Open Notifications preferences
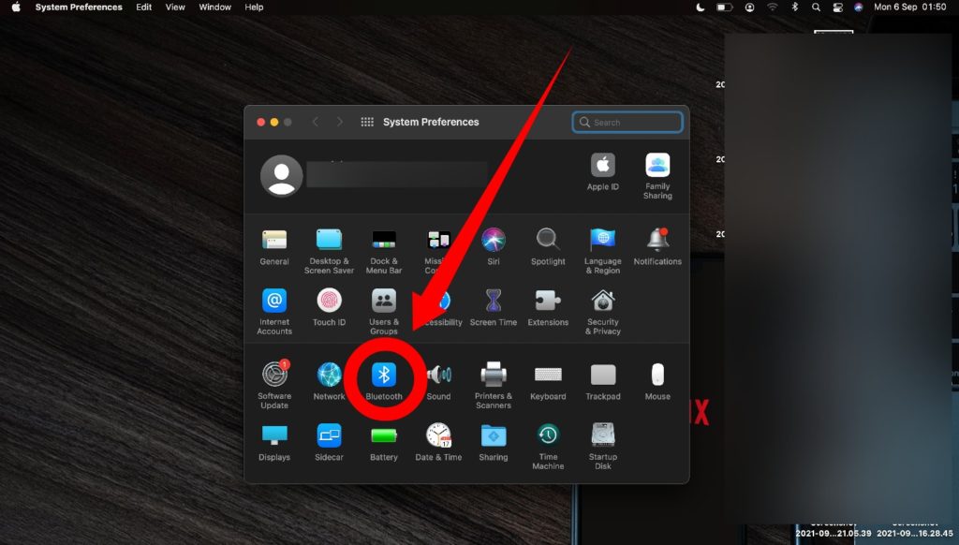 pos(657,247)
